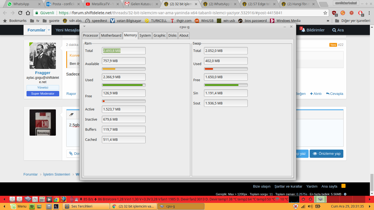The image size is (374, 210).
Task: Switch to Ses Tercihleri taskbar window
Action: point(87,206)
